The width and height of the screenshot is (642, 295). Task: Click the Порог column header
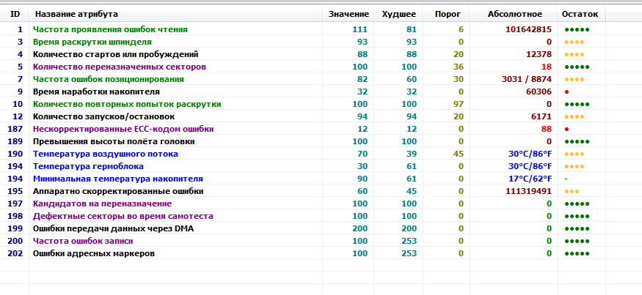(448, 14)
